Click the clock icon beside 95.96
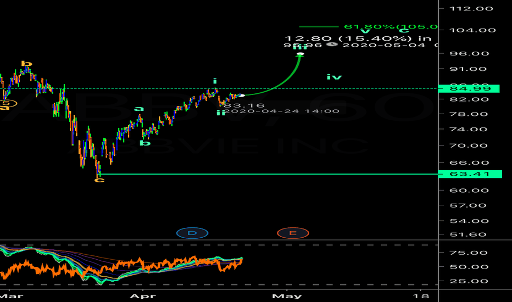Image resolution: width=512 pixels, height=302 pixels. point(332,44)
